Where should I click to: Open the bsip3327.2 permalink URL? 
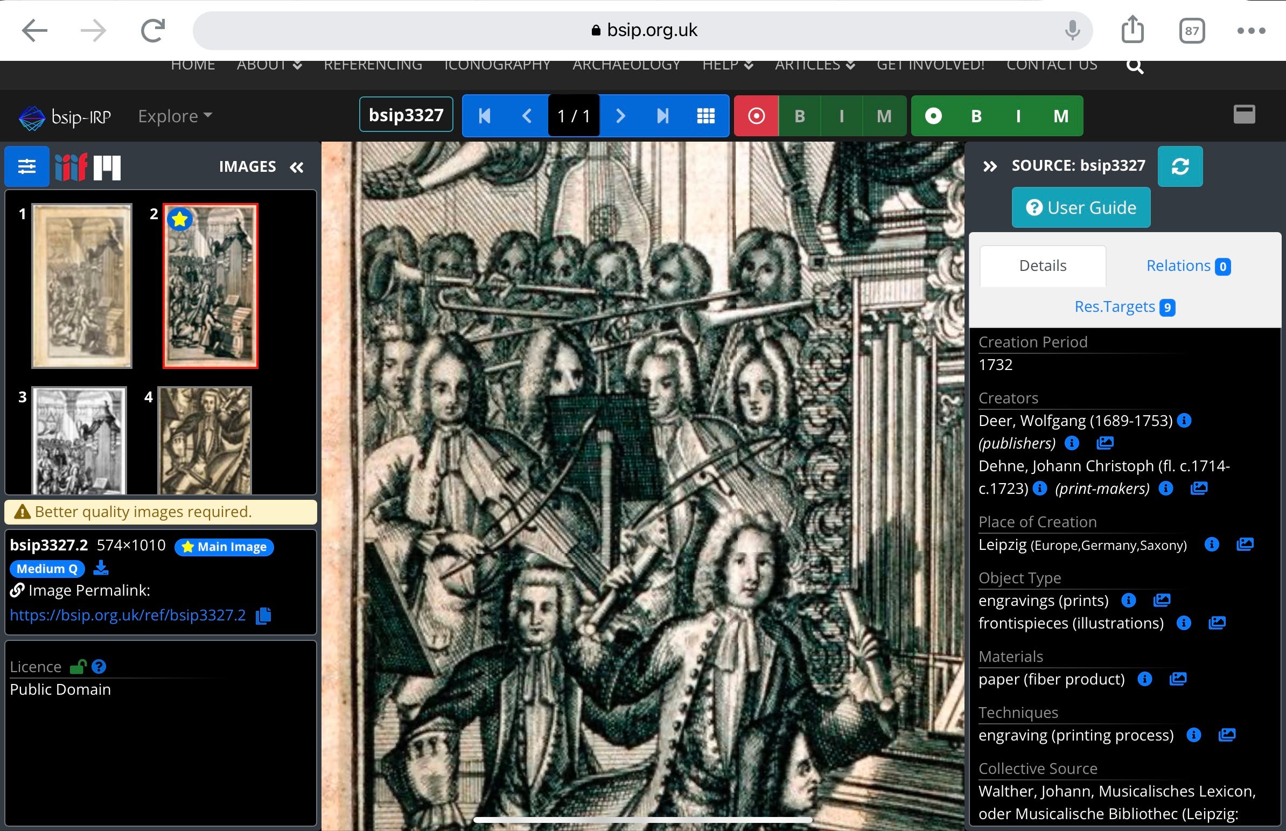click(128, 615)
